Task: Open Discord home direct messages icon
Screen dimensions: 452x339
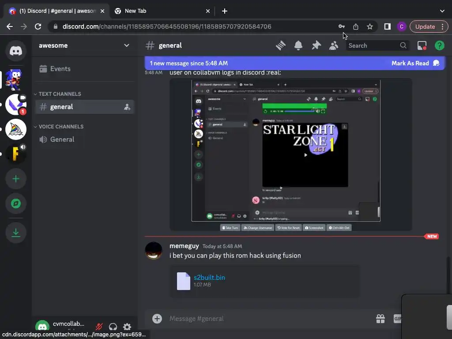Action: pyautogui.click(x=16, y=51)
